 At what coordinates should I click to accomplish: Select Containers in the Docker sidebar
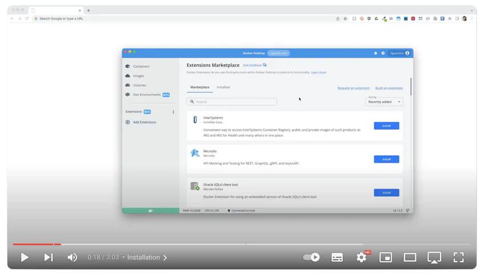pyautogui.click(x=141, y=66)
